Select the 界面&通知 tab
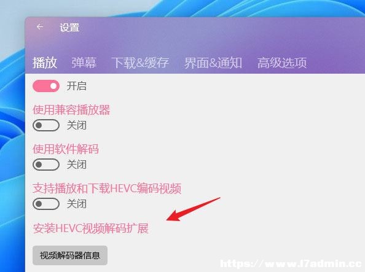365x272 pixels. 213,63
